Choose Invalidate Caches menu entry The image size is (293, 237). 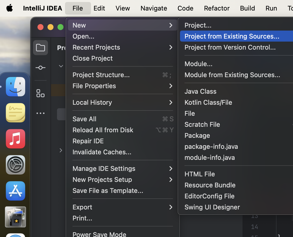(102, 152)
